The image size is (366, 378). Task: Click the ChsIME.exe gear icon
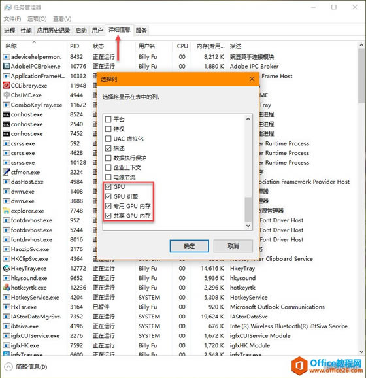7,95
